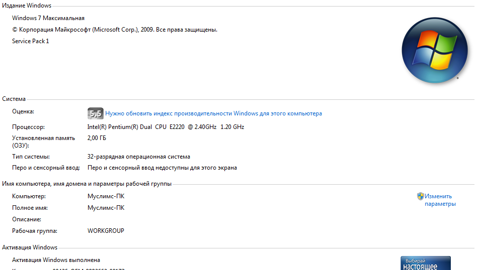Click the Intel Pentium Dual E2220 processor value
479x270 pixels.
[x=166, y=127]
